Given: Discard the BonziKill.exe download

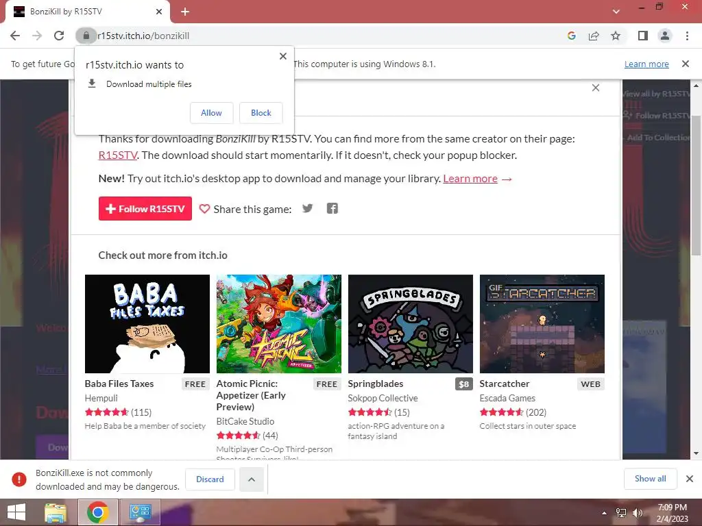Looking at the screenshot, I should [210, 479].
